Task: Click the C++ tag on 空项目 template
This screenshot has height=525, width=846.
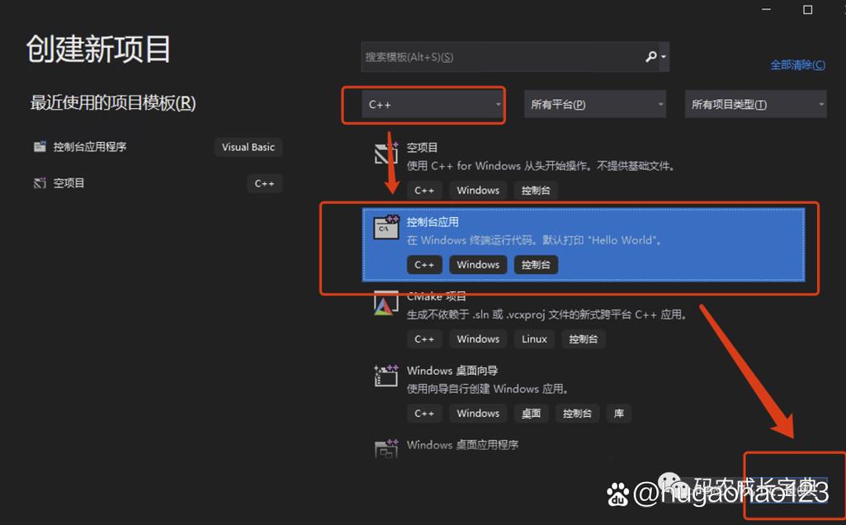Action: [424, 190]
